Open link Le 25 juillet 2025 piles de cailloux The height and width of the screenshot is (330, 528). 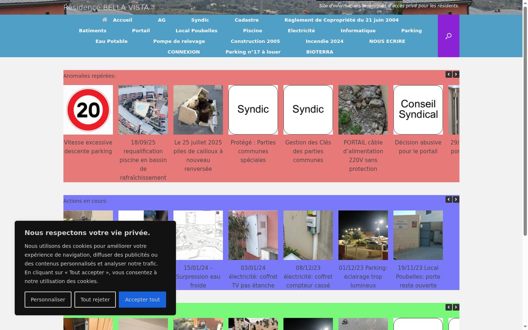(x=198, y=156)
